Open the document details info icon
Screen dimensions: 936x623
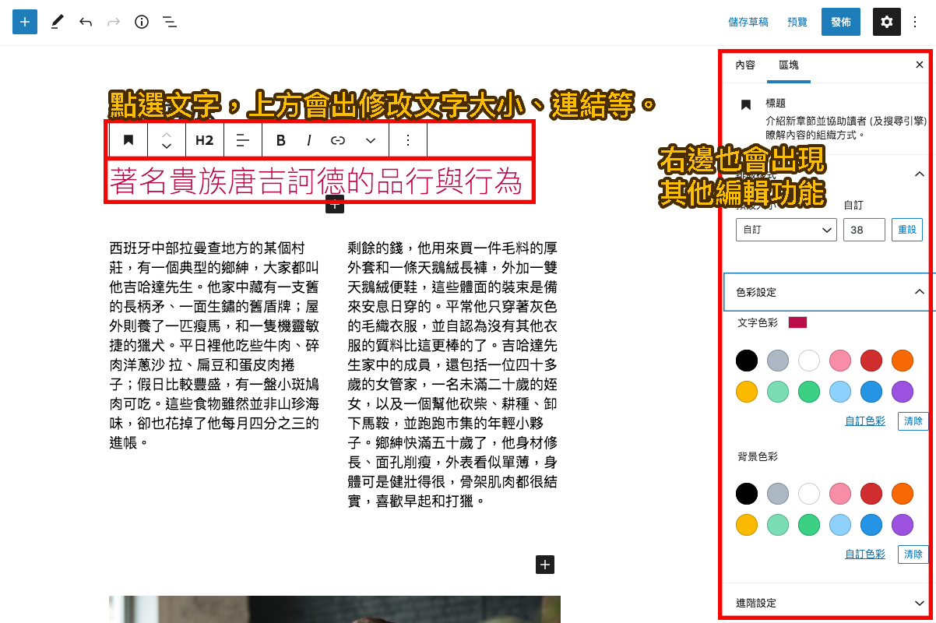pyautogui.click(x=141, y=22)
